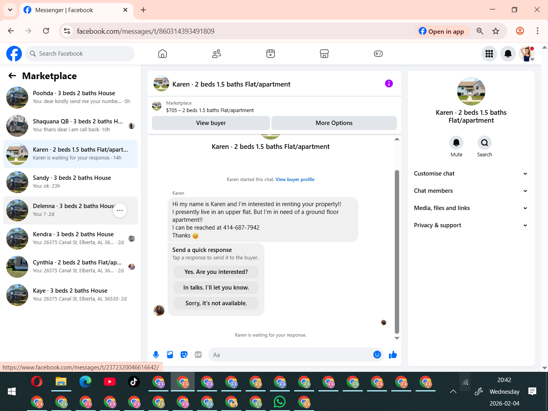Click the conversation information icon

pos(389,83)
